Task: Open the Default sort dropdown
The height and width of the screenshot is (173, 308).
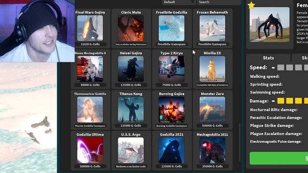Action: 179,2
